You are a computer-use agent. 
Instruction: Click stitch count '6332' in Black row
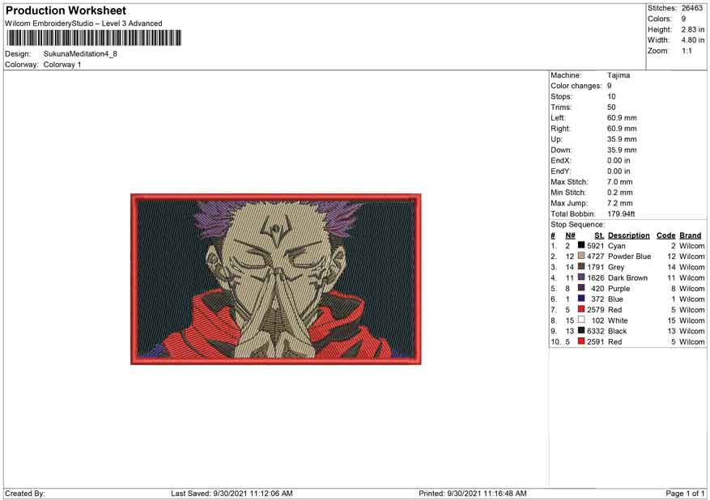[x=595, y=331]
